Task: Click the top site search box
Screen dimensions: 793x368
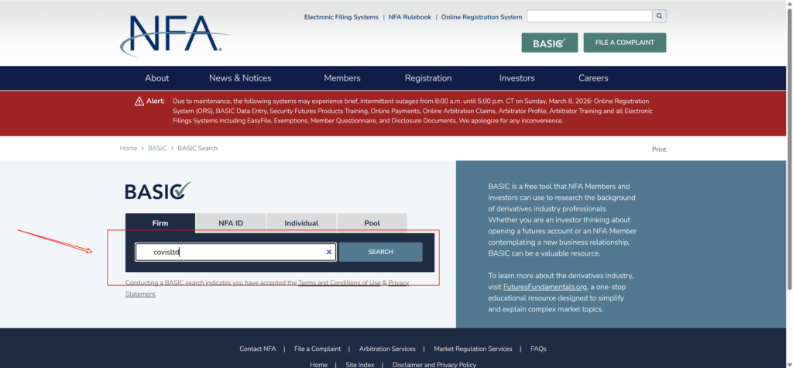Action: [589, 15]
